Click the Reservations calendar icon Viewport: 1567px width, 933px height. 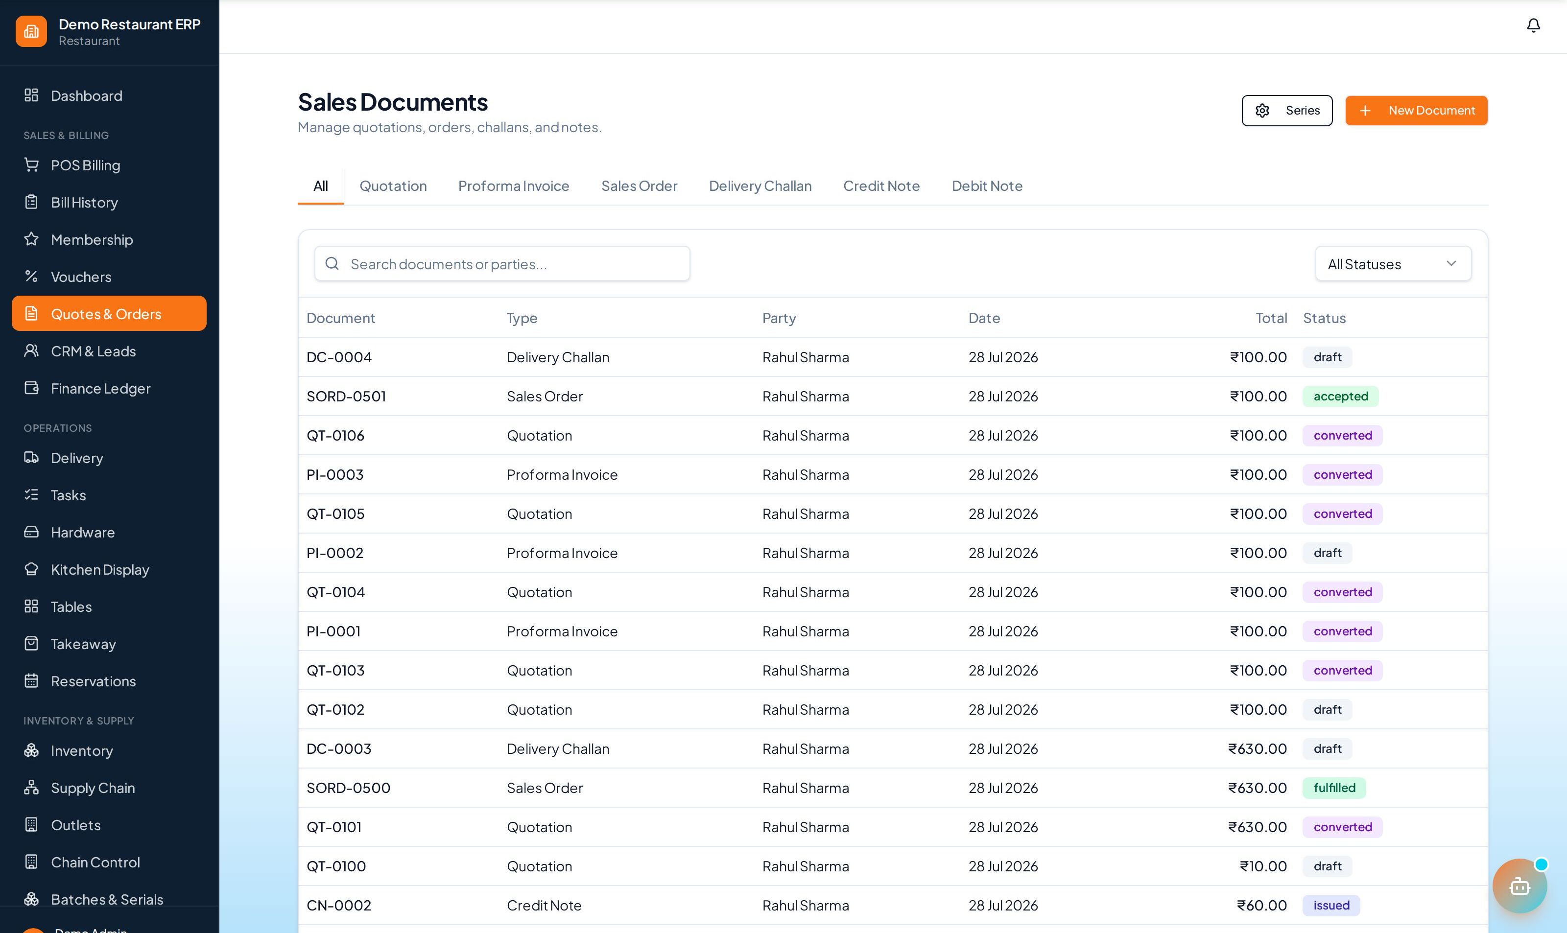pos(31,681)
